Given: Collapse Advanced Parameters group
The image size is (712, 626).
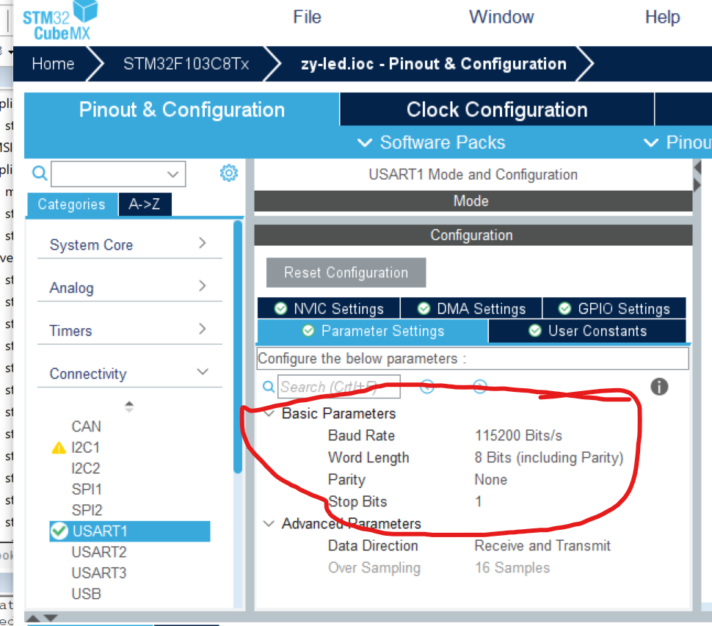Looking at the screenshot, I should point(269,523).
